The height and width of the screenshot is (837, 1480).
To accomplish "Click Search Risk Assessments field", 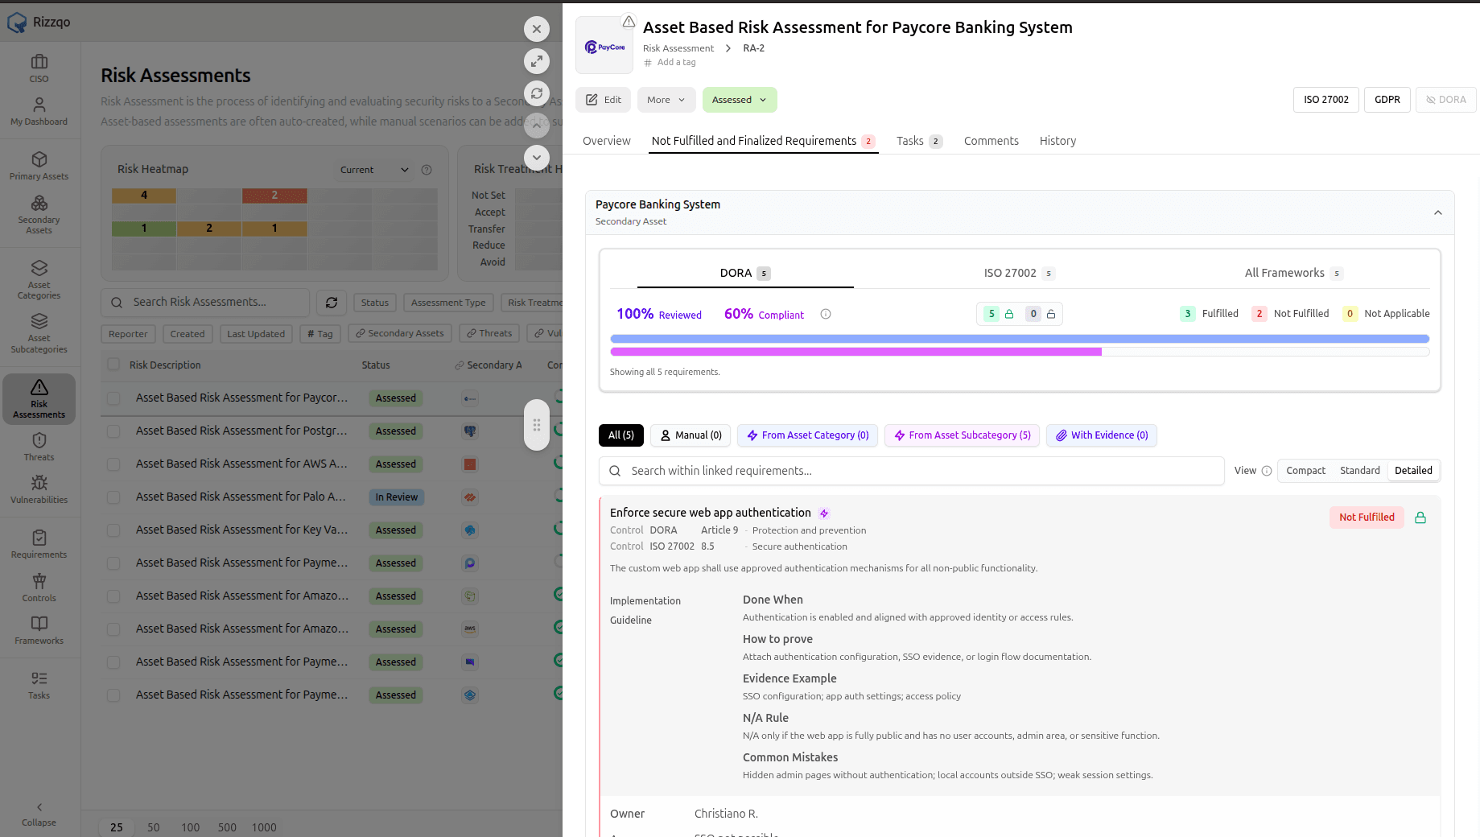I will click(205, 303).
